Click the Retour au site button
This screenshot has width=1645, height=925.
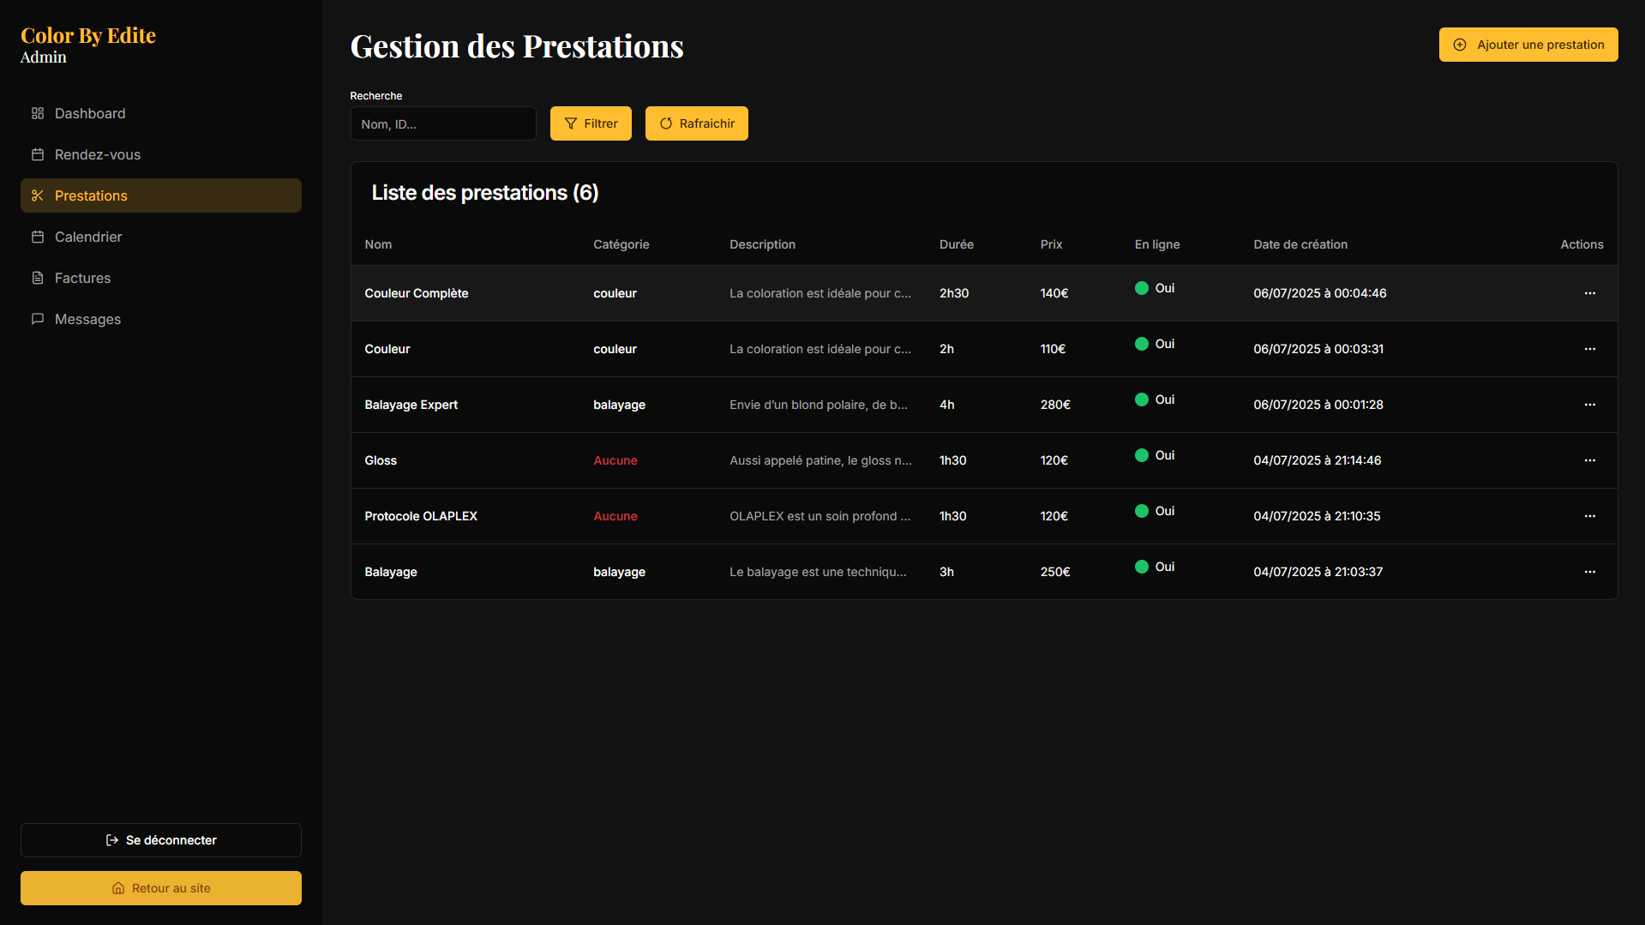point(161,888)
